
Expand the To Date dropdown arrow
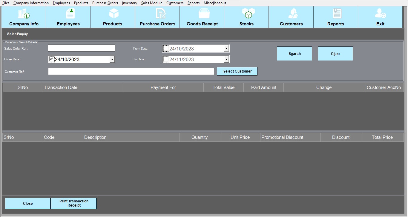coord(226,59)
